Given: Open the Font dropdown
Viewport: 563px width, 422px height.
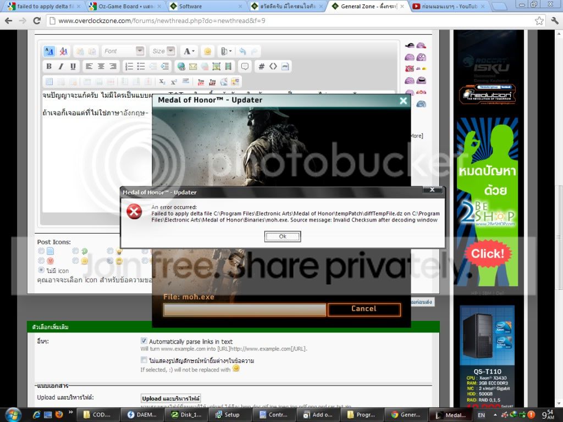Looking at the screenshot, I should [x=123, y=51].
